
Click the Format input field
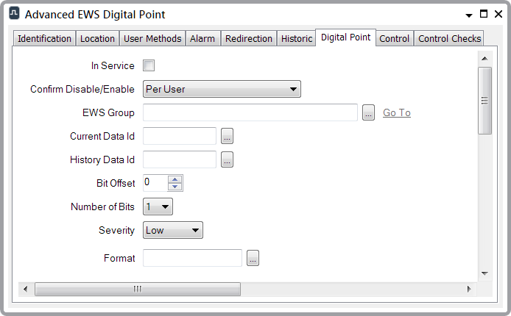(192, 258)
